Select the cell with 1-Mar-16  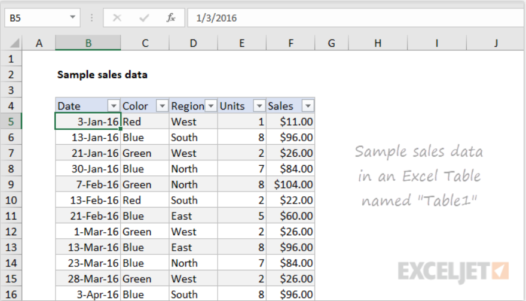88,232
